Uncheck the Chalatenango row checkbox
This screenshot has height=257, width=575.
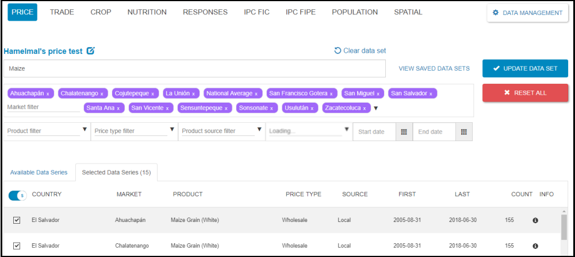17,246
